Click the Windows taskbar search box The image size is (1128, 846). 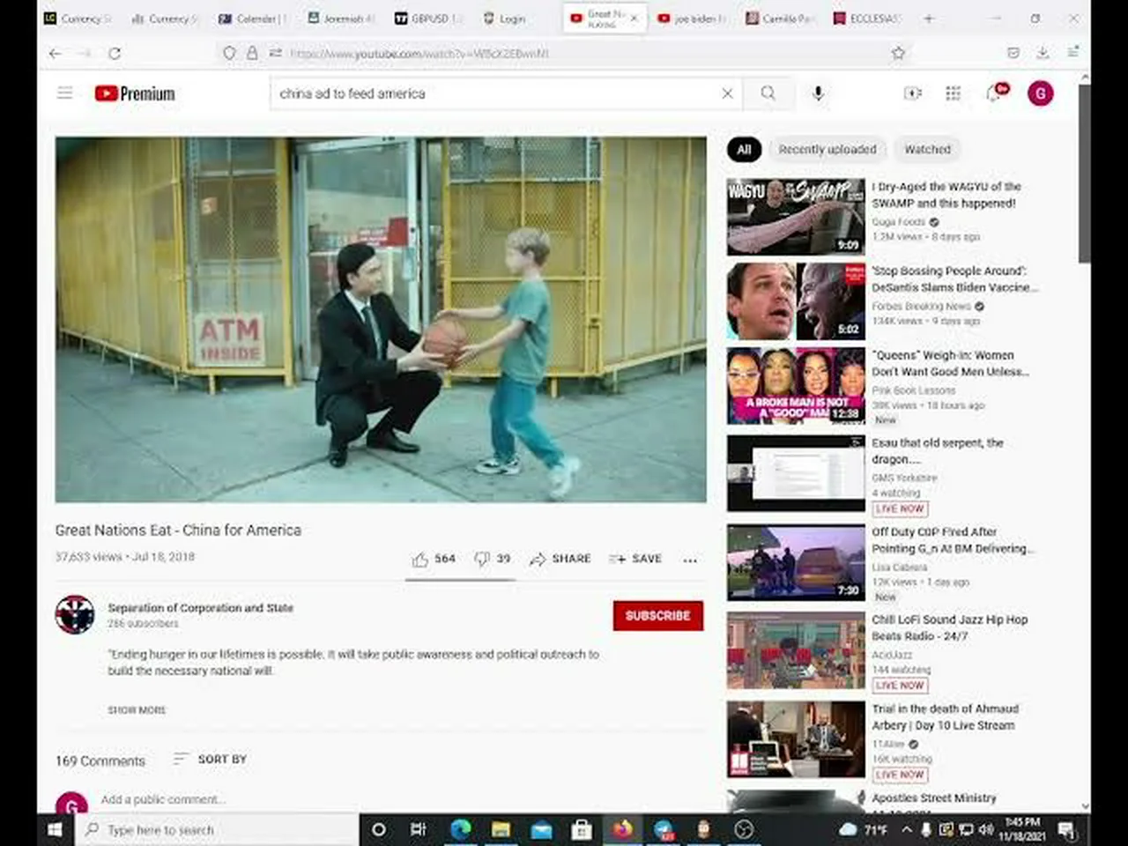tap(217, 829)
